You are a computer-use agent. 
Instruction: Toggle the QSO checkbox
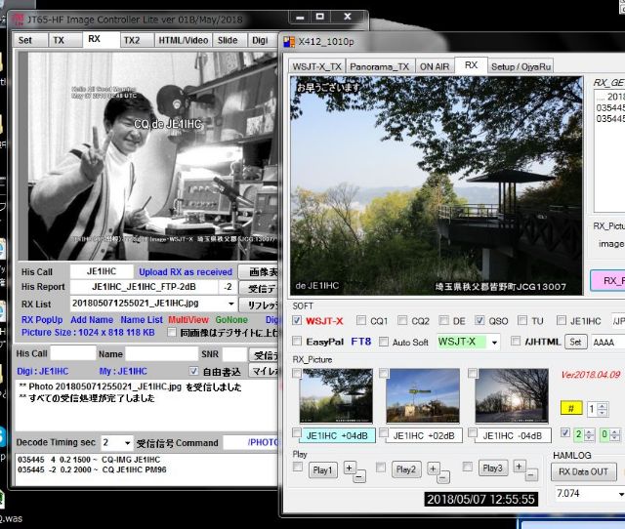click(x=479, y=320)
